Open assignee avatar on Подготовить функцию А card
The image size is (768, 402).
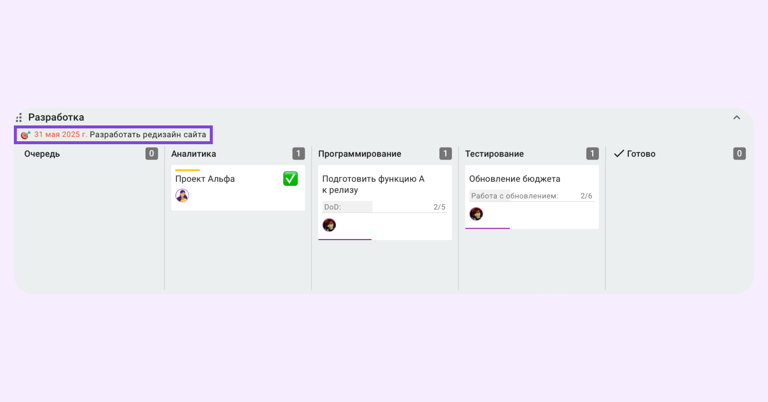[329, 225]
